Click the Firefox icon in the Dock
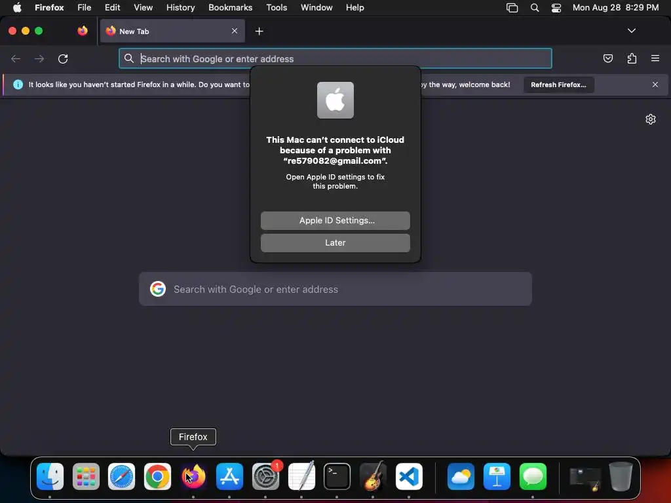 (193, 476)
